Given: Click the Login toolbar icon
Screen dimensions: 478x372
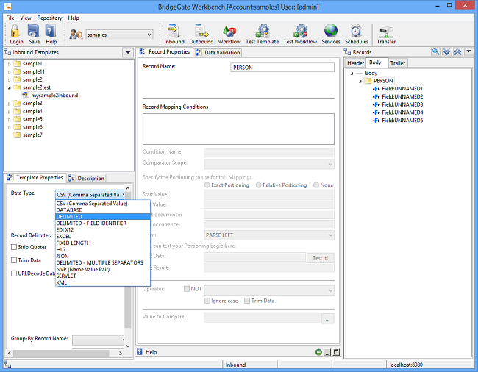Looking at the screenshot, I should coord(16,34).
